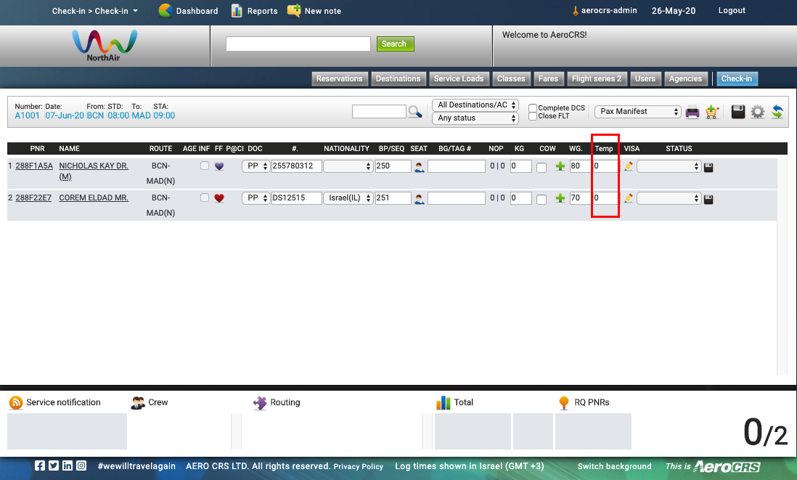Expand the Check-in > Check-in menu
The width and height of the screenshot is (797, 480).
click(x=94, y=11)
